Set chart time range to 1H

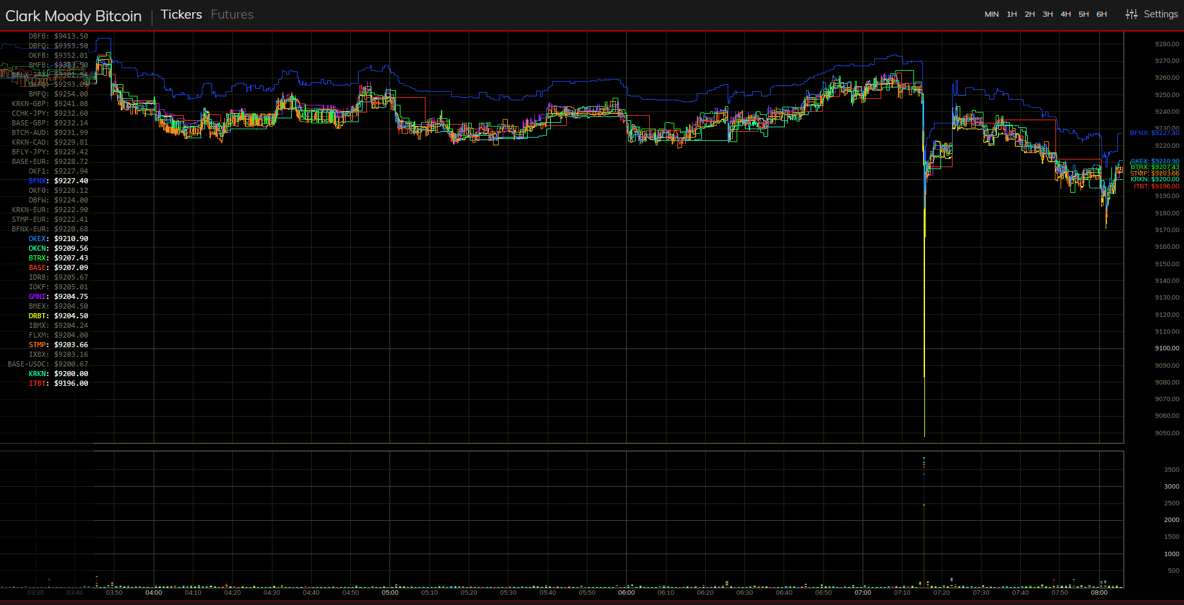(1012, 14)
